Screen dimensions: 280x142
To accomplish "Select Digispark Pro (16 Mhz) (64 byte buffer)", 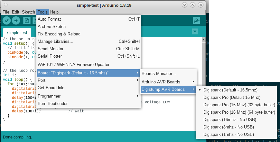I will (x=236, y=112).
